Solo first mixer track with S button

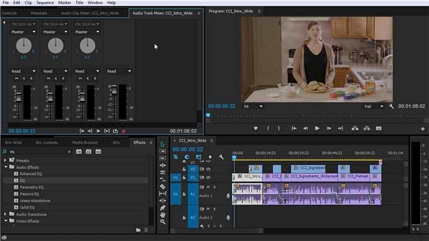pyautogui.click(x=24, y=79)
